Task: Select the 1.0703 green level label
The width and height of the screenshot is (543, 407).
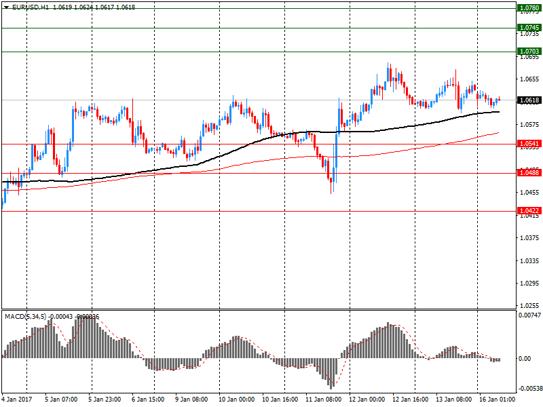Action: click(529, 52)
